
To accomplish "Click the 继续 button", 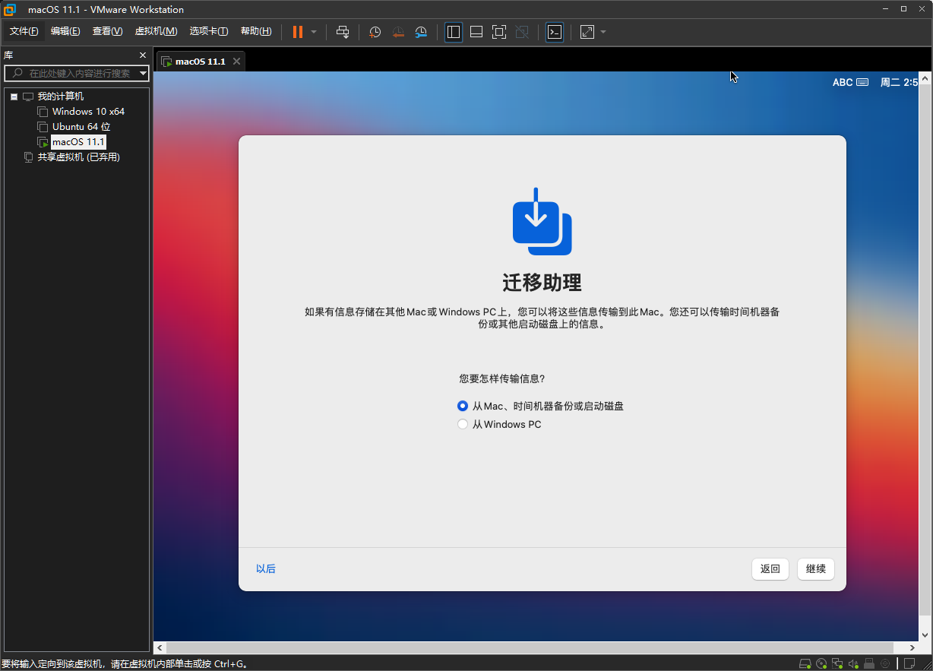I will click(816, 569).
